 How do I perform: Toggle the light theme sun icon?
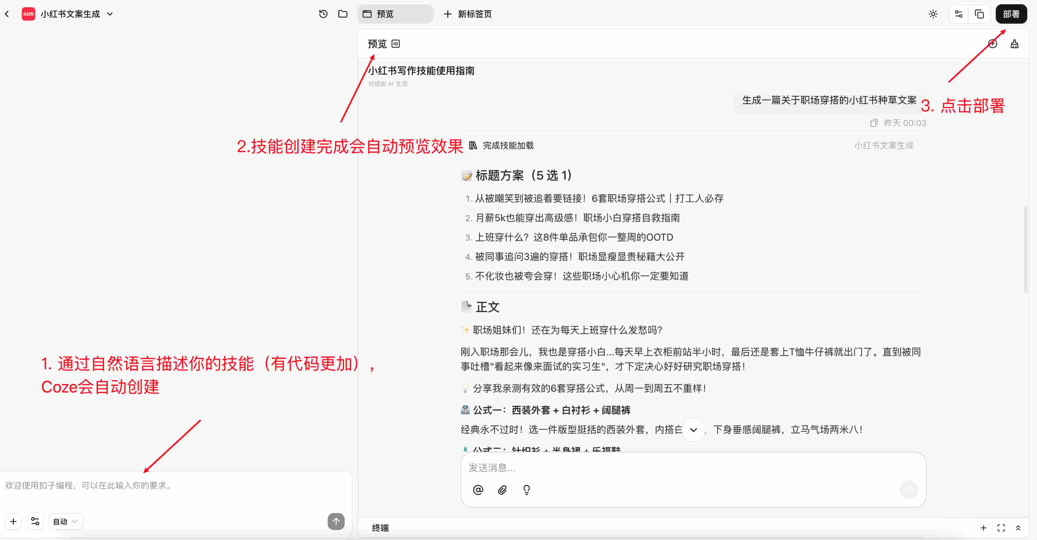pos(933,14)
